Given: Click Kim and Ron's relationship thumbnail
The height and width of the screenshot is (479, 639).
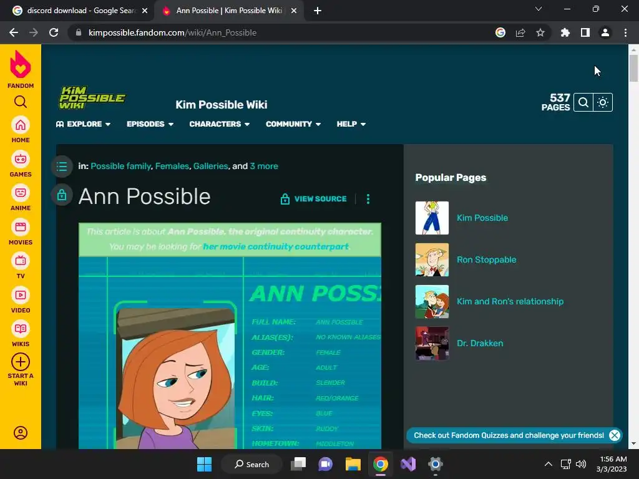Looking at the screenshot, I should point(432,302).
